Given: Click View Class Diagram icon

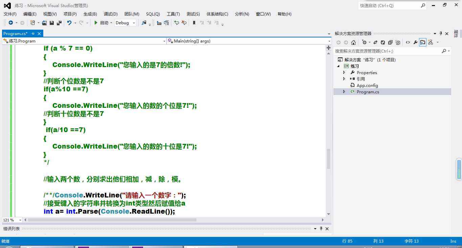Looking at the screenshot, I should [x=431, y=42].
